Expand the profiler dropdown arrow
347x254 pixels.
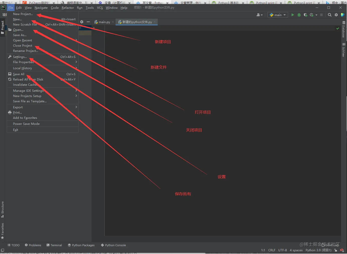(x=316, y=15)
